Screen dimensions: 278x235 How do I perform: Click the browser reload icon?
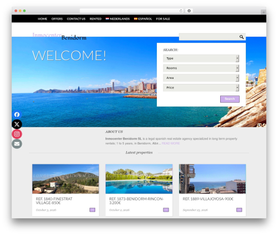[x=181, y=11]
